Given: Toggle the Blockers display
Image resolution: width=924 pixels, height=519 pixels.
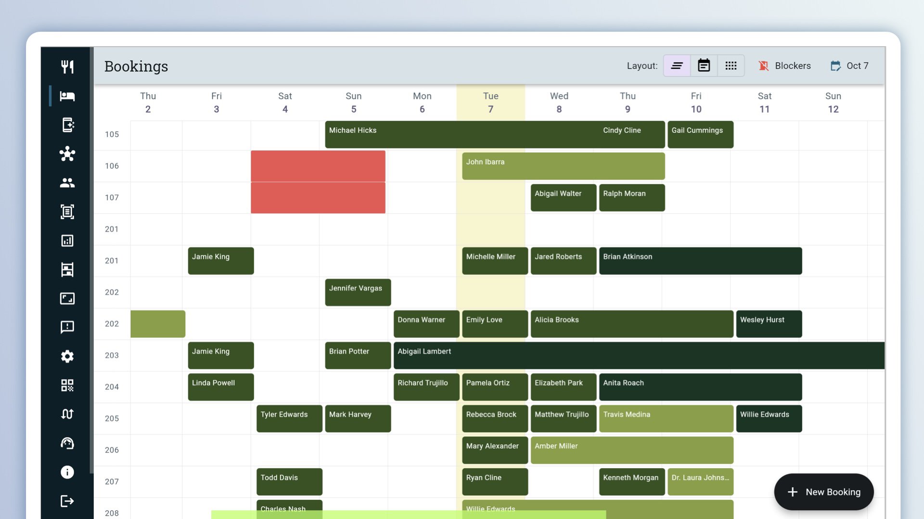Looking at the screenshot, I should click(x=784, y=66).
